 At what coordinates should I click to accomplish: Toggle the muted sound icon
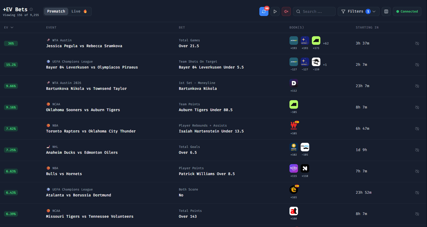coord(286,11)
